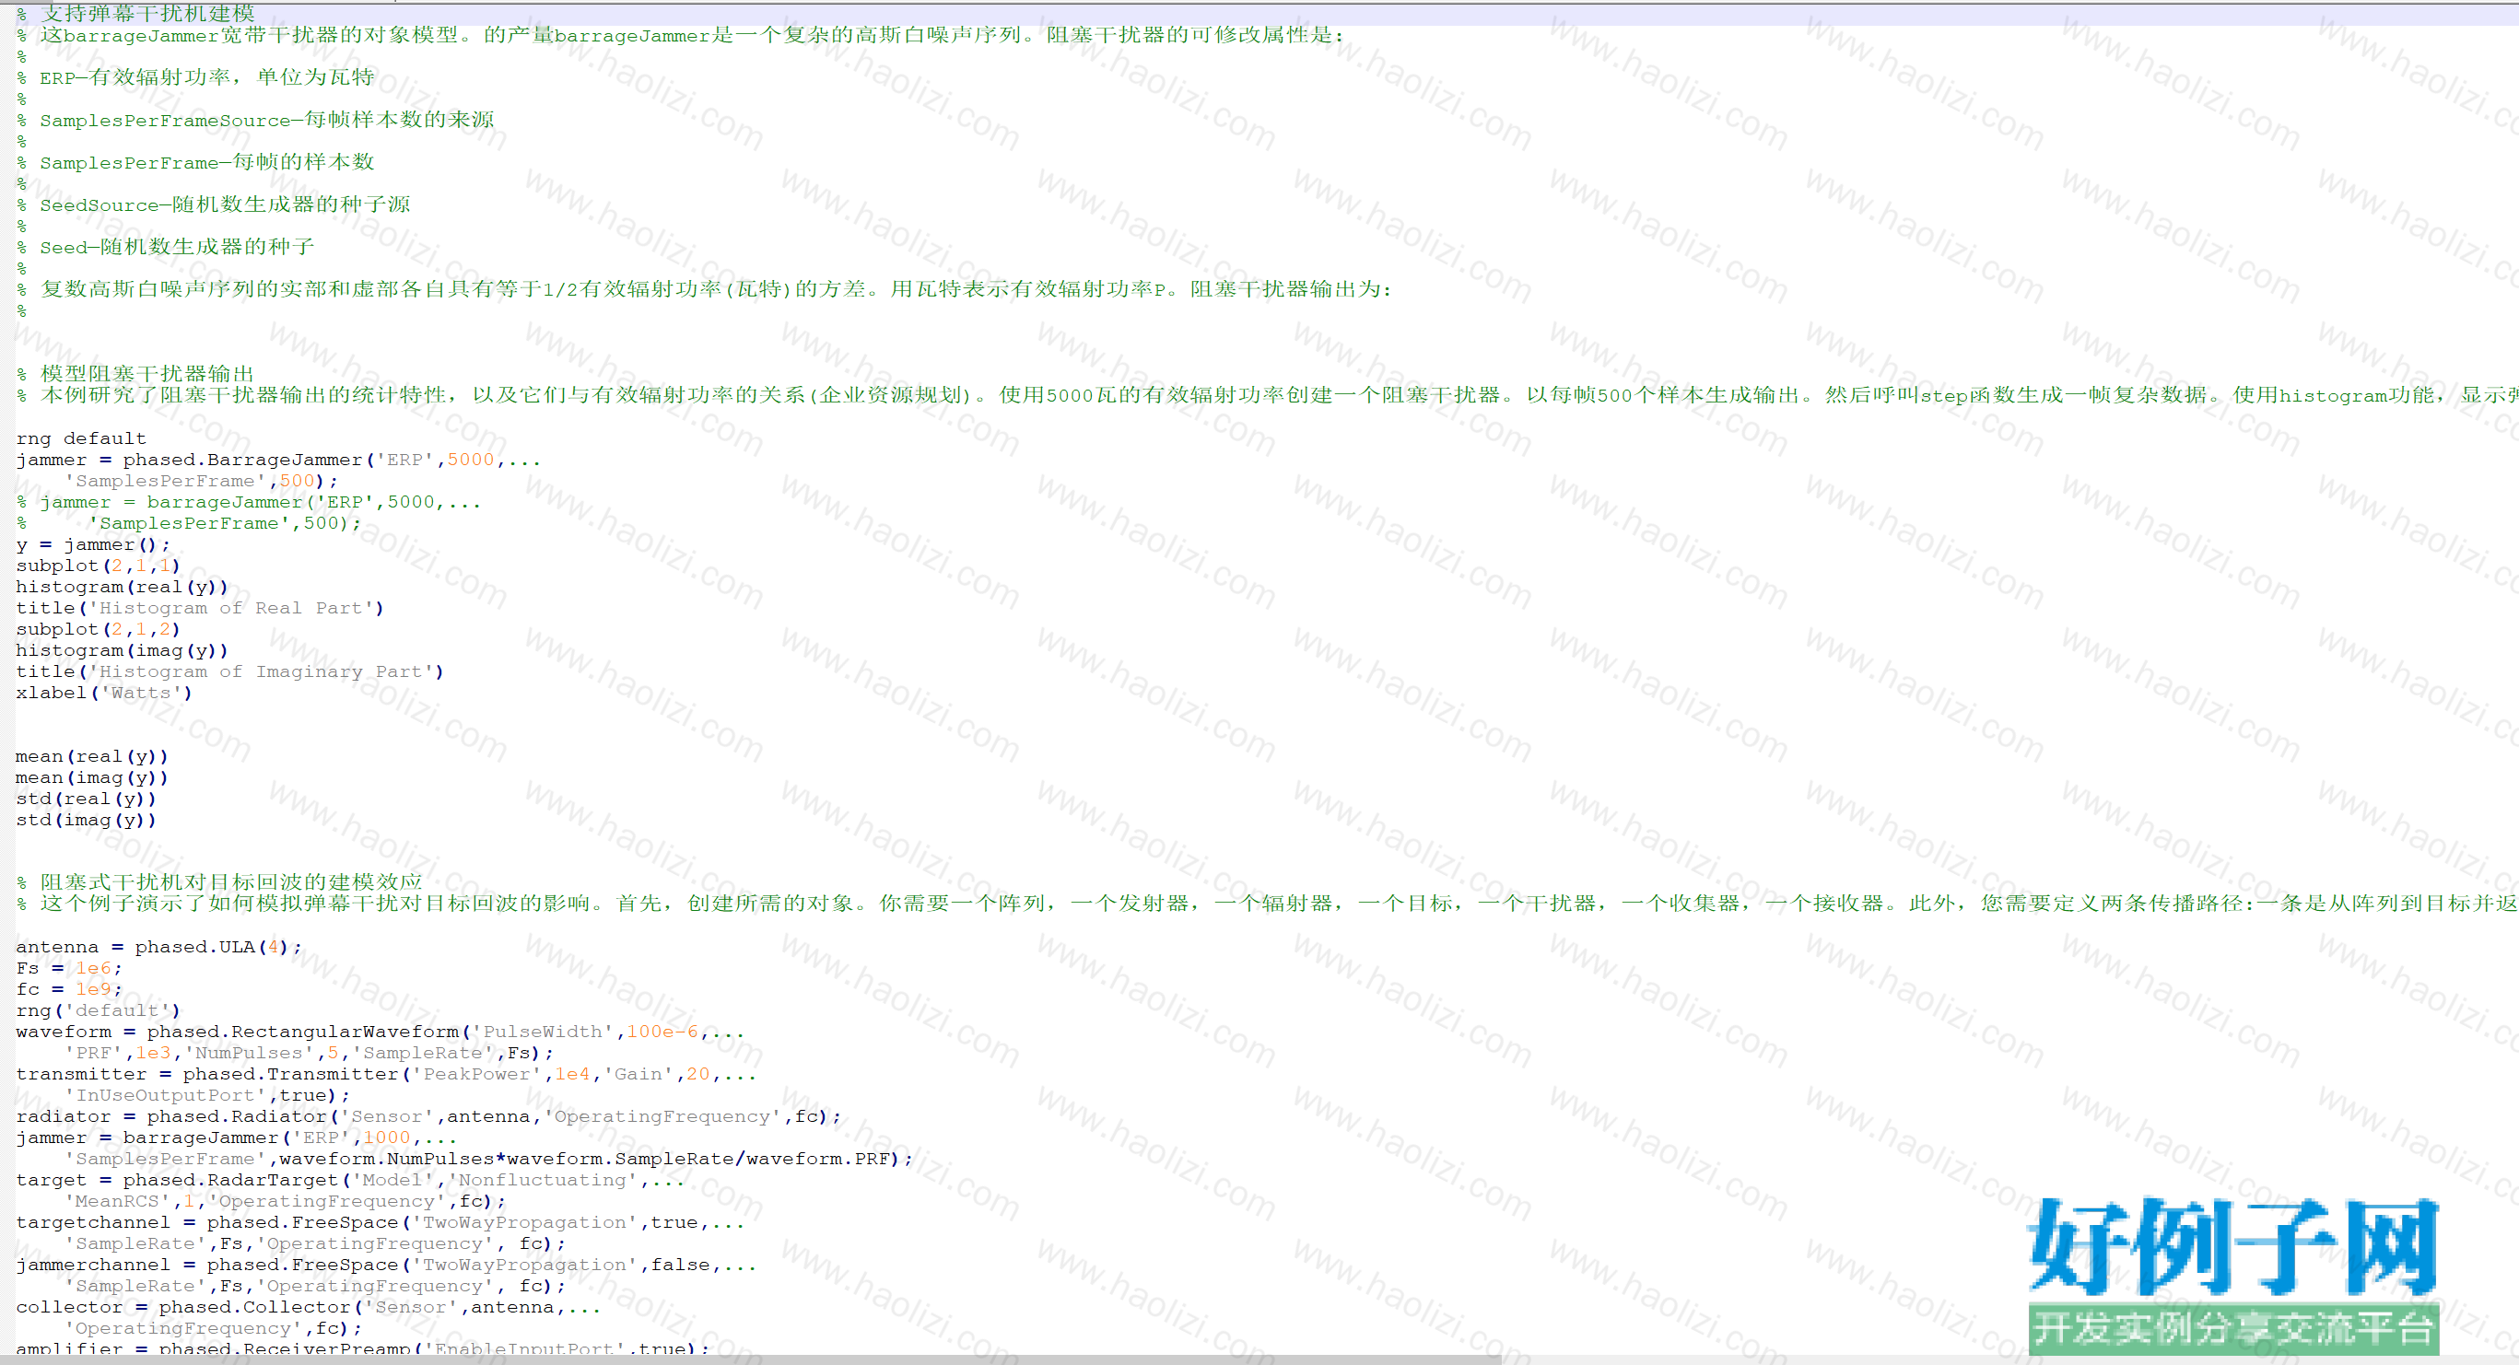Click the 'xlabel('Watts')' line
The image size is (2519, 1365).
[x=104, y=693]
